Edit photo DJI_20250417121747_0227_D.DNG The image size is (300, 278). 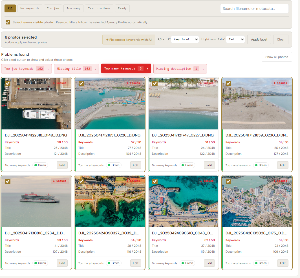click(209, 165)
